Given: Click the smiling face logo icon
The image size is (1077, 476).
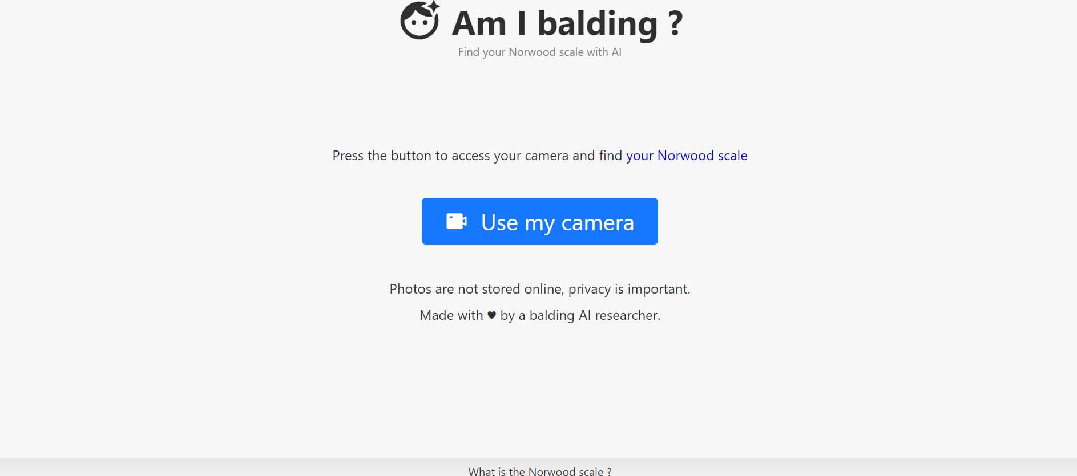Looking at the screenshot, I should [x=420, y=21].
